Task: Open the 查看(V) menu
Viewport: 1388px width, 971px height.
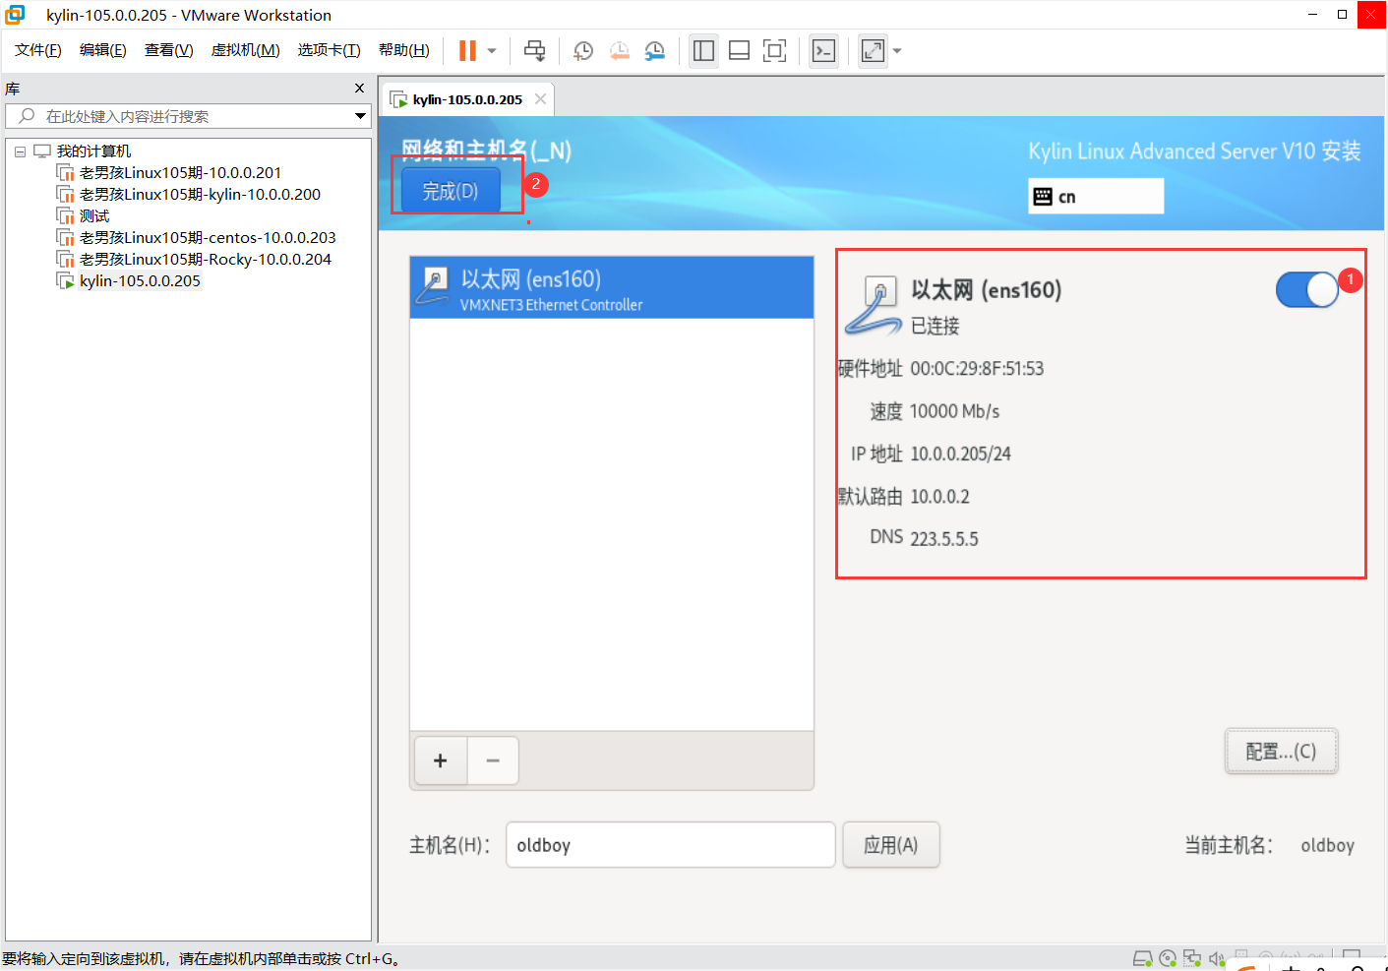Action: 169,50
